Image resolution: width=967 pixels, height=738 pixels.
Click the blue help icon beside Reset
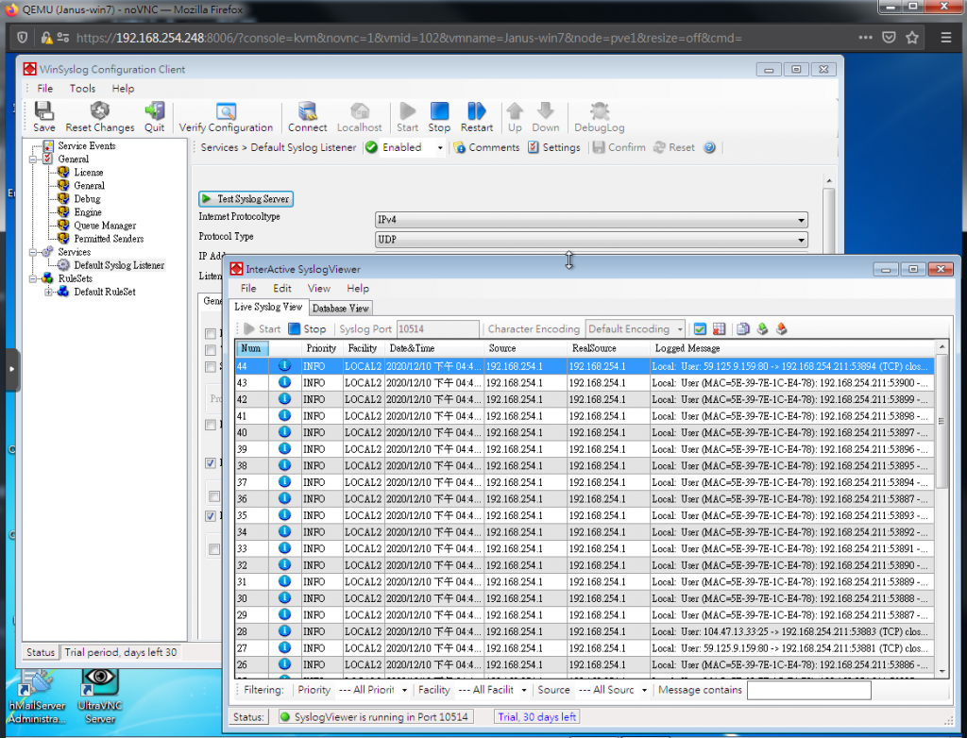point(709,147)
